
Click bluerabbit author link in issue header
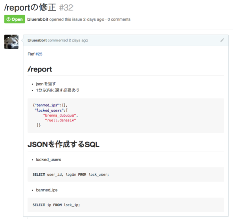point(38,19)
